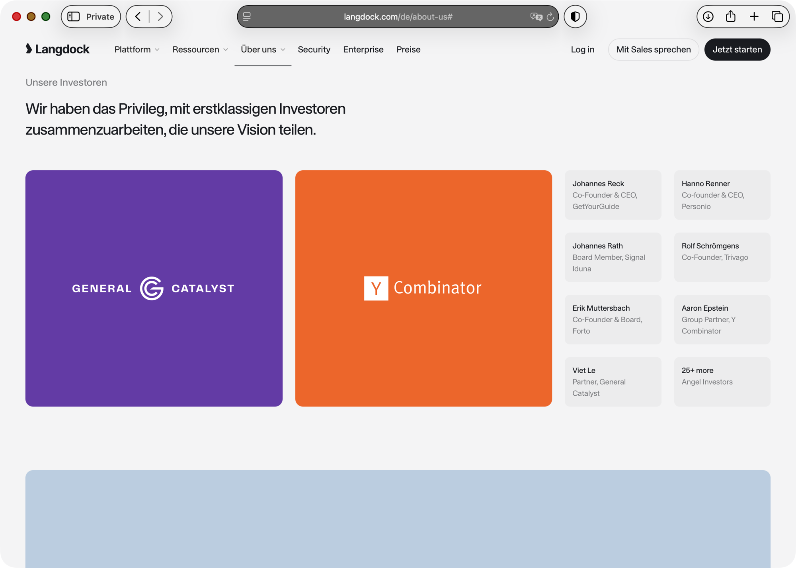The height and width of the screenshot is (568, 796).
Task: Select the Erik Muttersbach card
Action: pos(613,319)
